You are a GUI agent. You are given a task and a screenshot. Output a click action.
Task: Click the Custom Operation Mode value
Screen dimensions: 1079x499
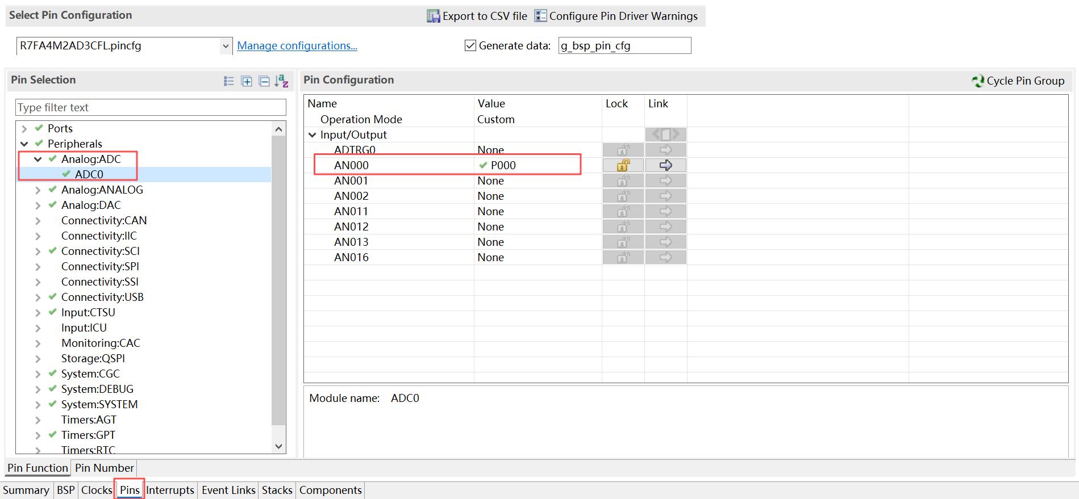pyautogui.click(x=495, y=119)
